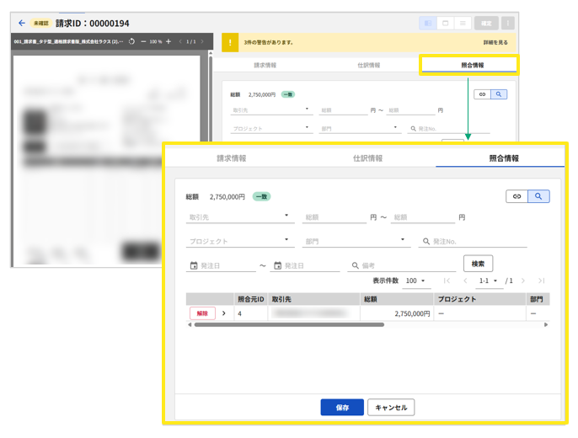Switch to the list layout icon
The height and width of the screenshot is (438, 578).
click(463, 24)
